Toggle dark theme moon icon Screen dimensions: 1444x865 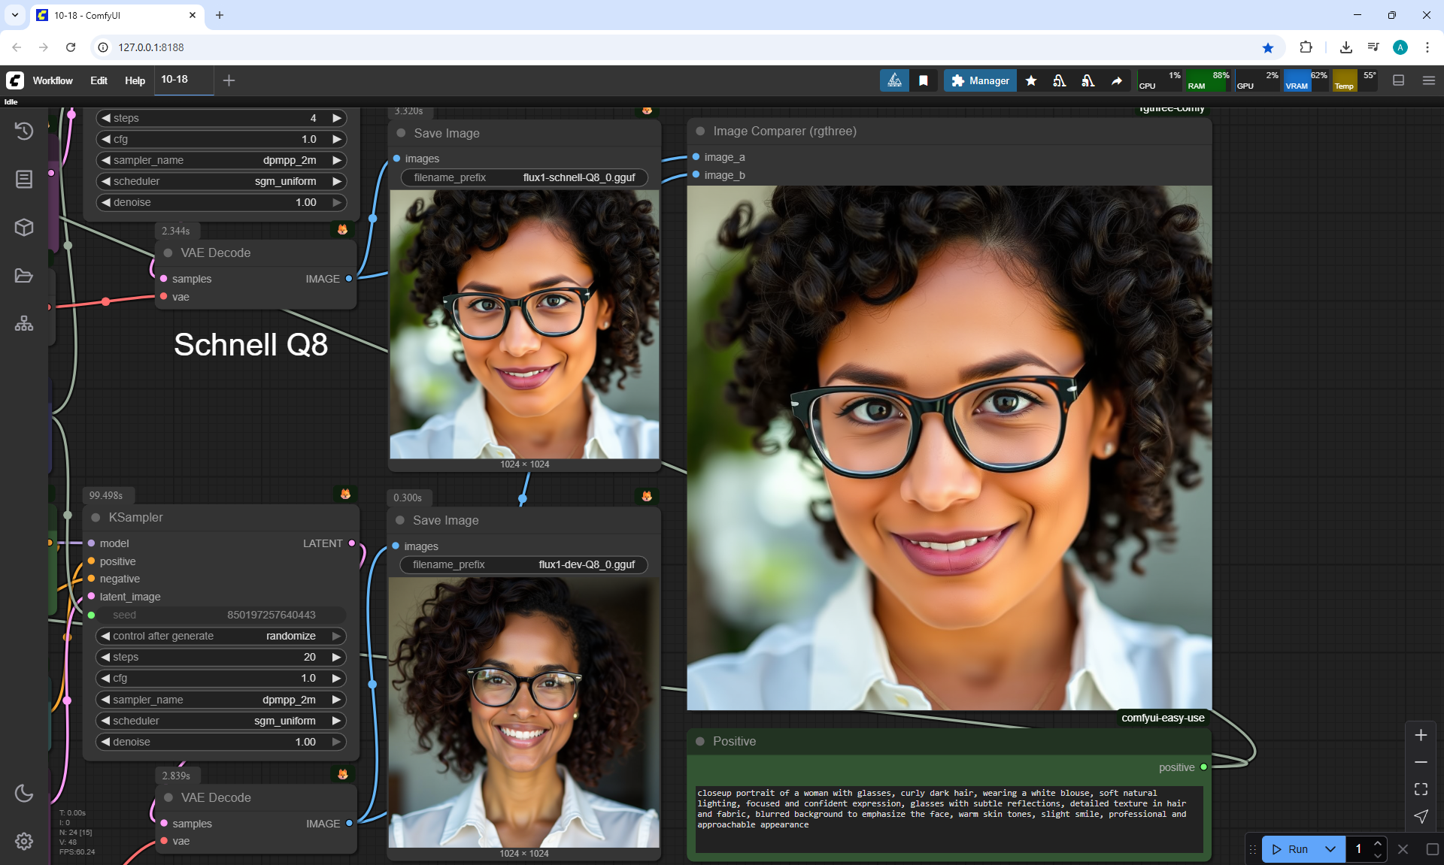coord(24,793)
